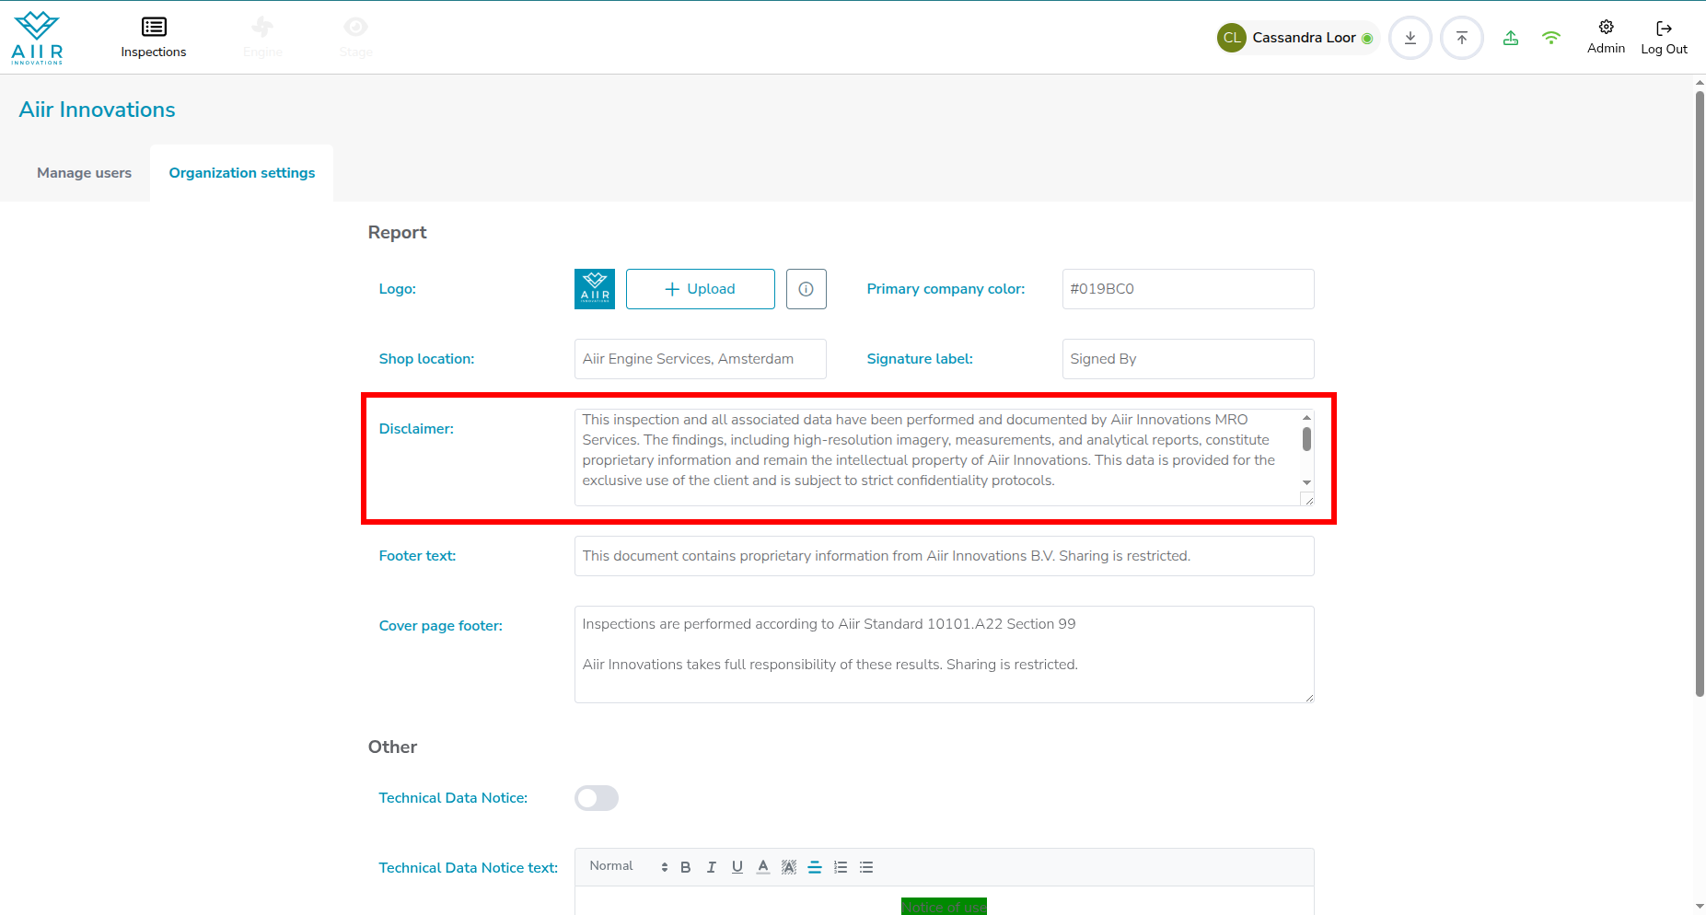Open Cassandra Loor's user profile chip
Screen dimensions: 1706x915
coord(1296,38)
